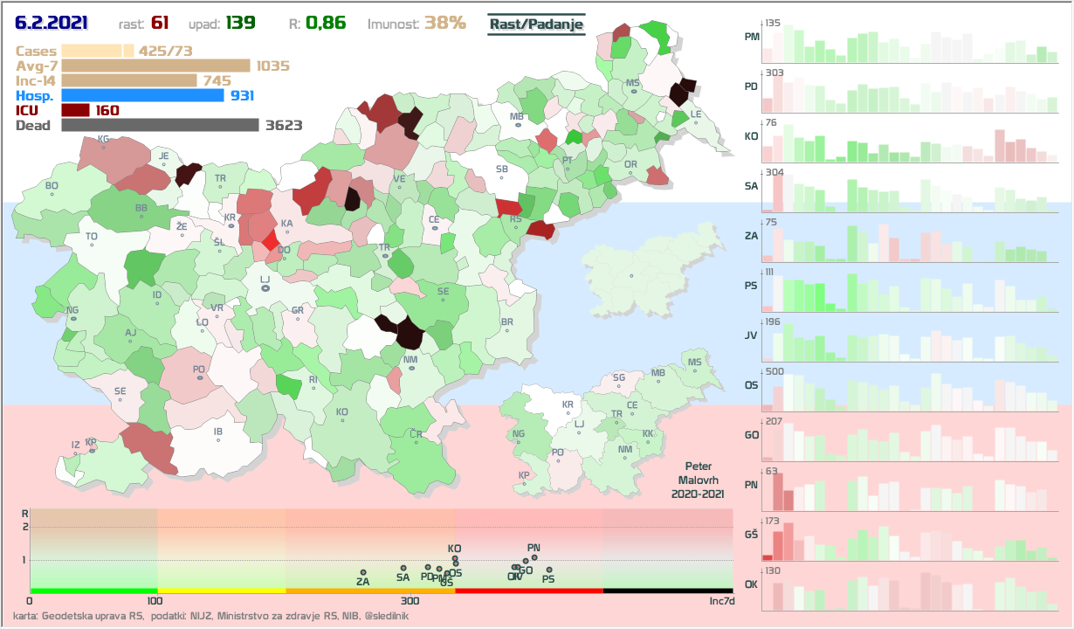Image resolution: width=1074 pixels, height=629 pixels.
Task: Click the PO city marker on the main map
Action: click(x=200, y=377)
